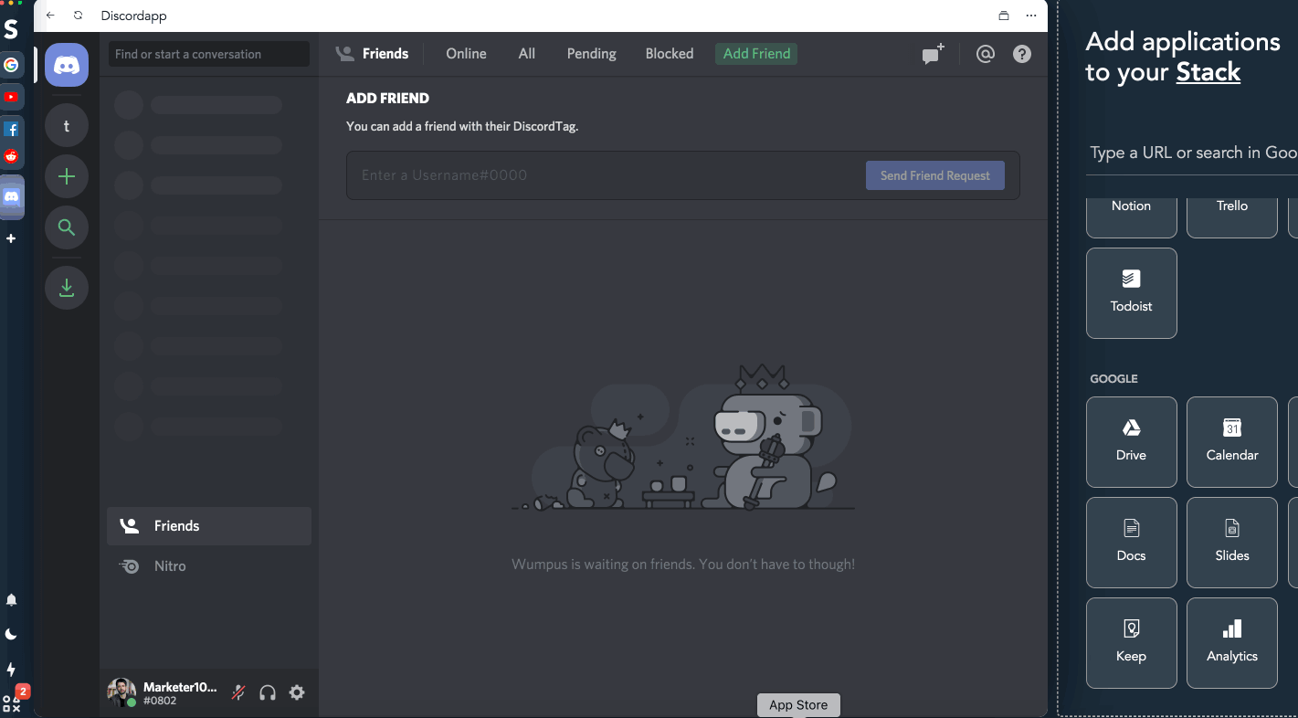Click the download update arrow icon
The width and height of the screenshot is (1298, 718).
[x=66, y=288]
